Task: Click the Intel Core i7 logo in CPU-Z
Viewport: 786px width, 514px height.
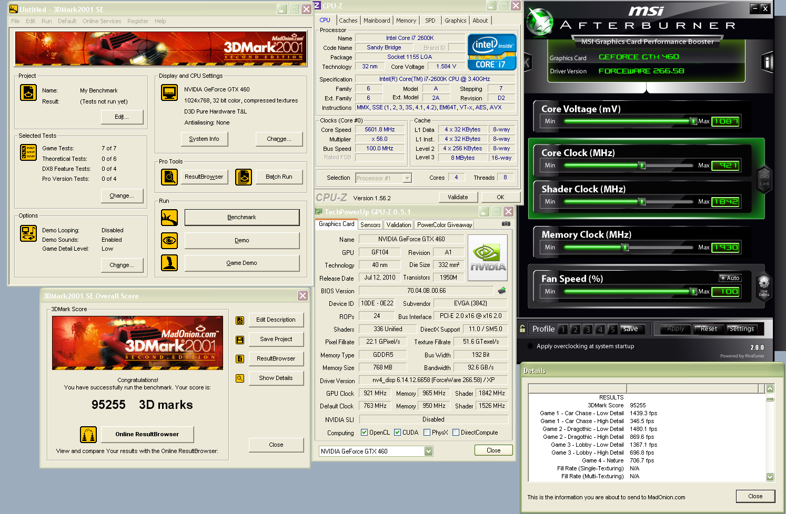Action: [492, 52]
